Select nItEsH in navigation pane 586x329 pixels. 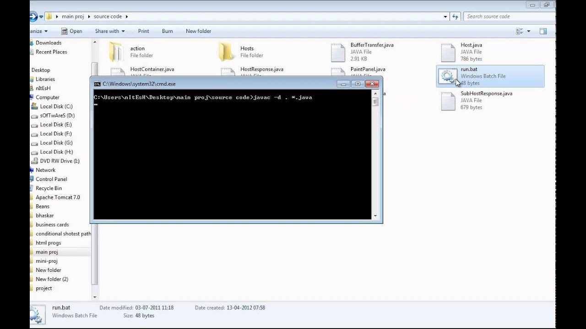[x=43, y=88]
